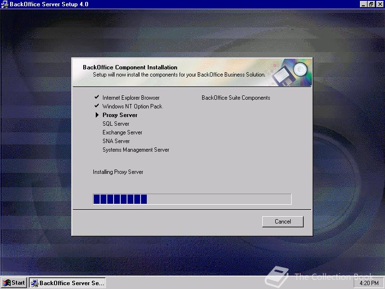The width and height of the screenshot is (385, 289).
Task: Select the Systems Management Server entry
Action: click(136, 150)
